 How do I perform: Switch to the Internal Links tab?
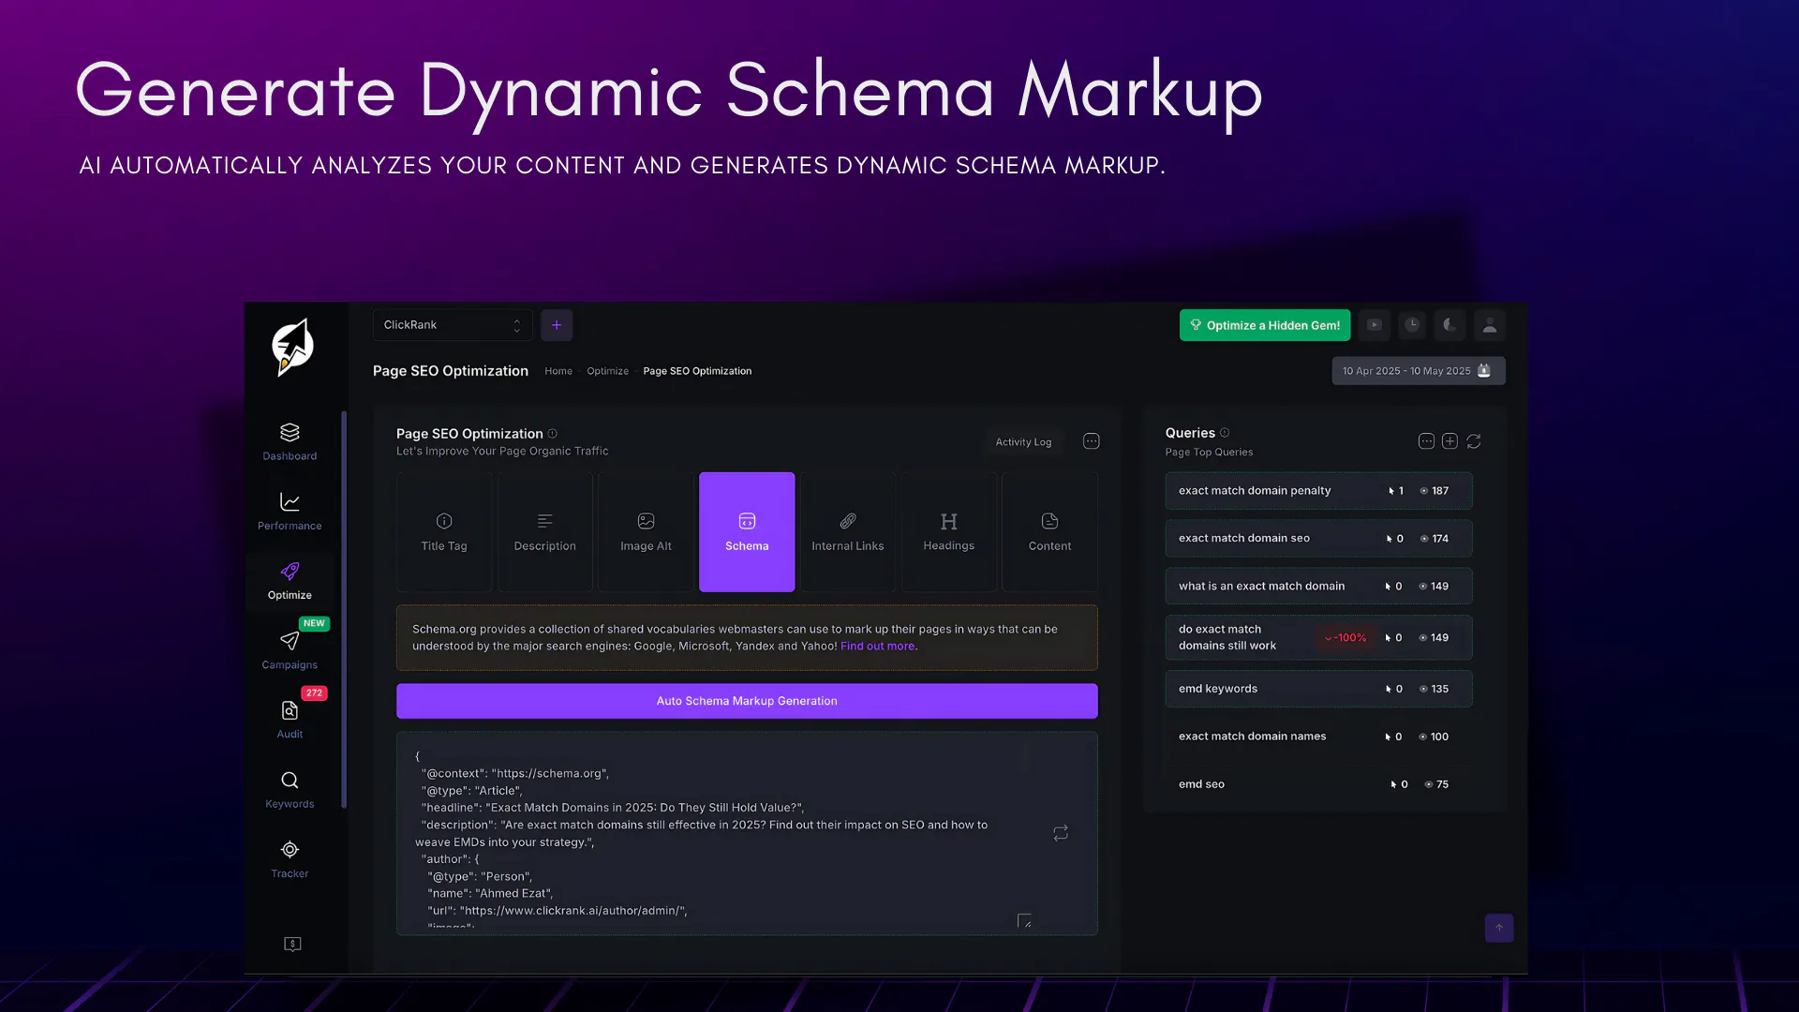coord(848,532)
